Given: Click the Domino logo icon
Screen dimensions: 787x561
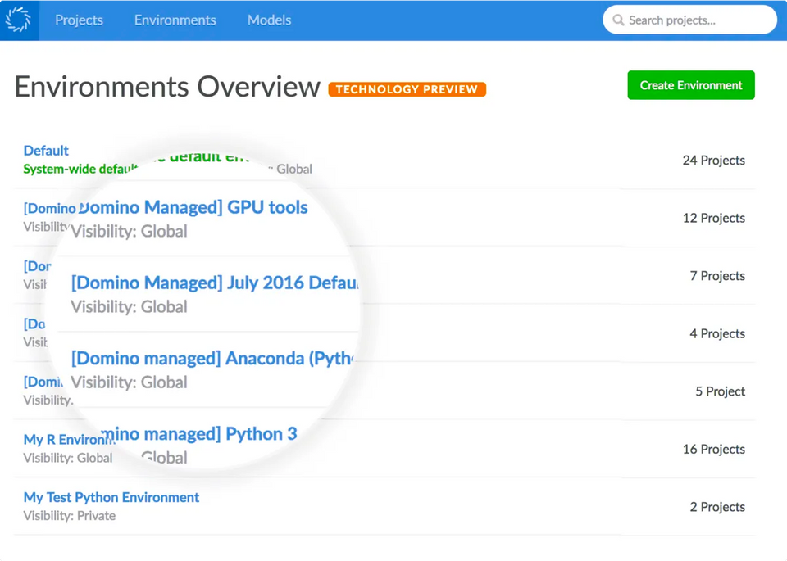Looking at the screenshot, I should (x=18, y=20).
